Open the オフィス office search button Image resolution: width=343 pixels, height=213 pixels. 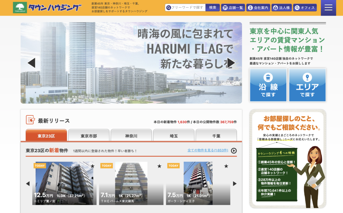click(304, 8)
